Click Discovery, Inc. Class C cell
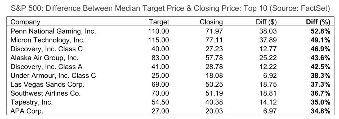This screenshot has height=119, width=339. click(x=47, y=49)
